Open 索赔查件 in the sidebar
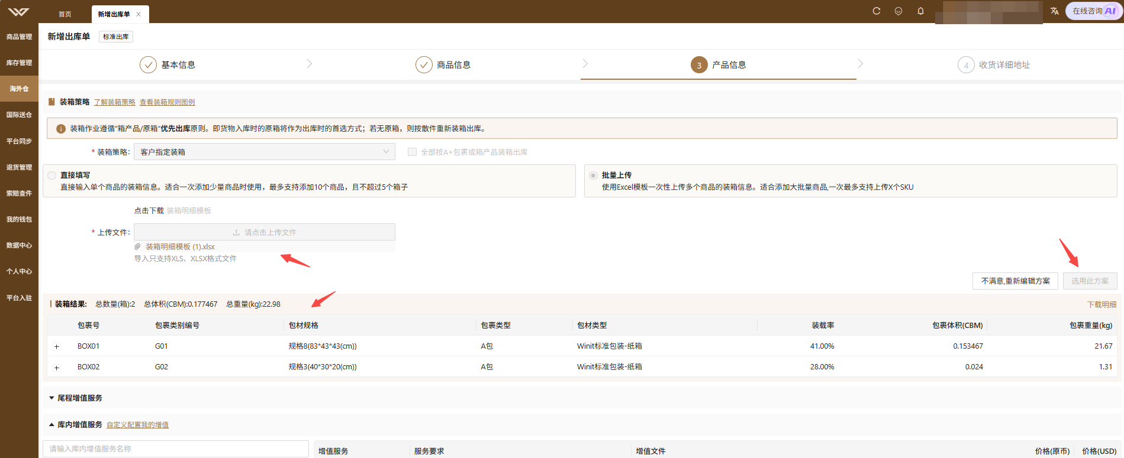The image size is (1124, 458). [x=19, y=193]
